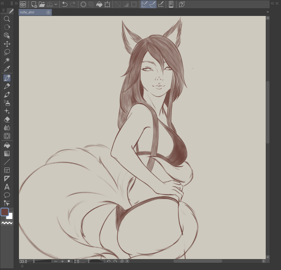The height and width of the screenshot is (270, 281).
Task: Toggle Snap to special ruler
Action: point(152,4)
